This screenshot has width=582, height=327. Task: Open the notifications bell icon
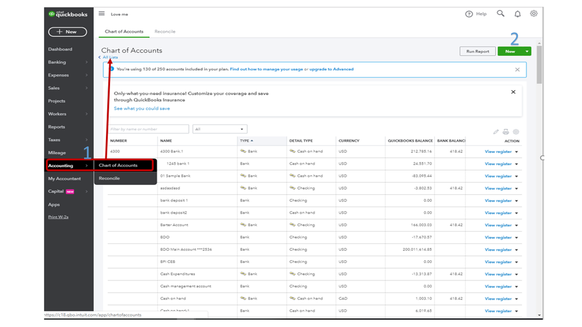[517, 14]
